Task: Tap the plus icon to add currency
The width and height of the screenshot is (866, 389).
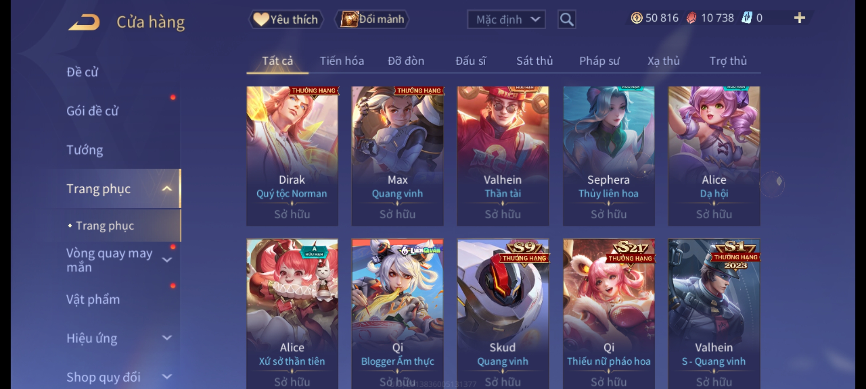Action: coord(800,18)
